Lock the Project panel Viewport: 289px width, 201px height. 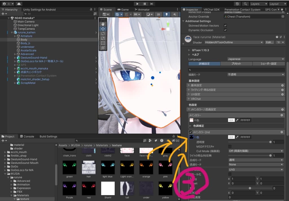coord(174,136)
